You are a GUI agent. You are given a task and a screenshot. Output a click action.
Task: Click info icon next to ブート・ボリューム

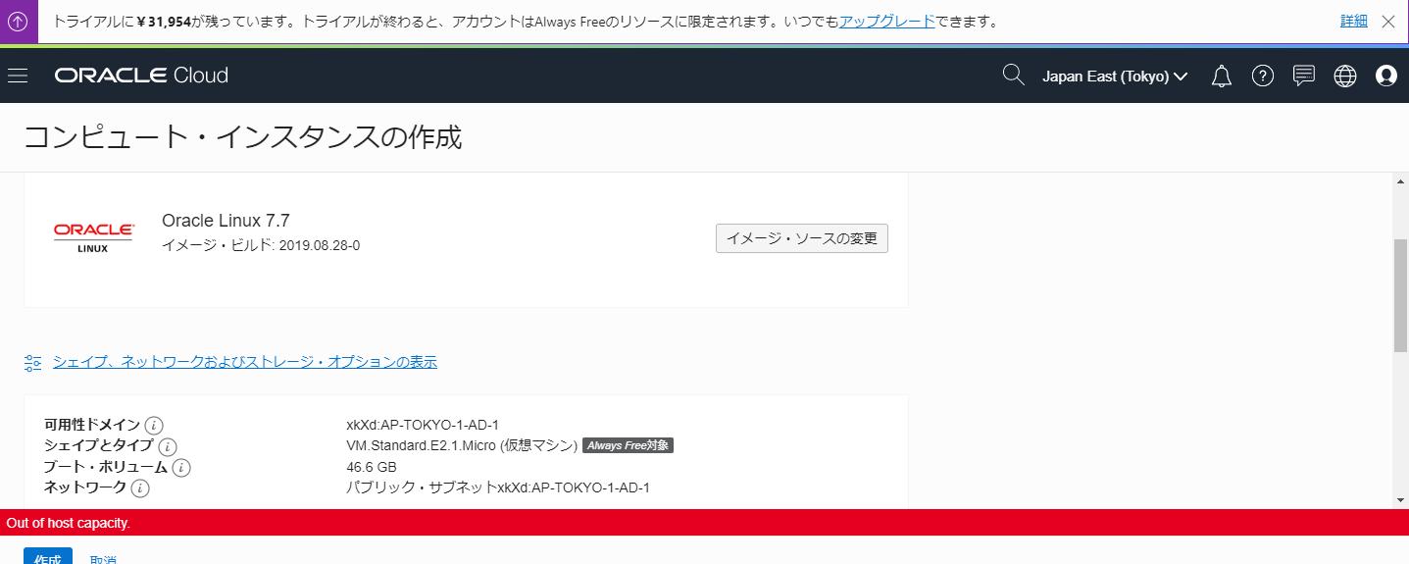pos(181,467)
